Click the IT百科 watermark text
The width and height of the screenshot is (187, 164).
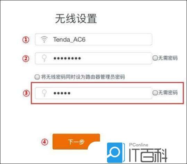point(148,155)
